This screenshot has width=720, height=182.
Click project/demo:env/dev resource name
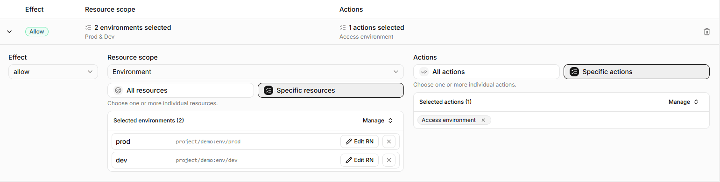(x=207, y=160)
